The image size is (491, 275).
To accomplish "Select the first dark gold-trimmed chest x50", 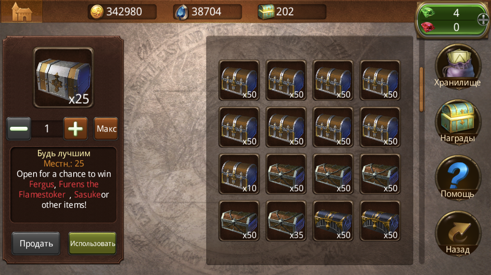I will [x=333, y=221].
